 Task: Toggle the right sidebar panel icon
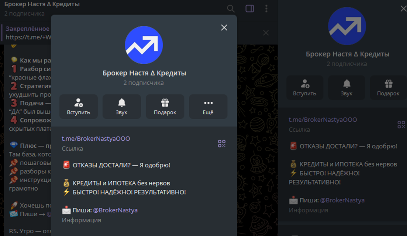pyautogui.click(x=250, y=8)
